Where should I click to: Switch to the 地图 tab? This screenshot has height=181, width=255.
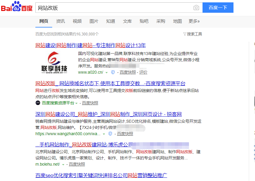[177, 21]
